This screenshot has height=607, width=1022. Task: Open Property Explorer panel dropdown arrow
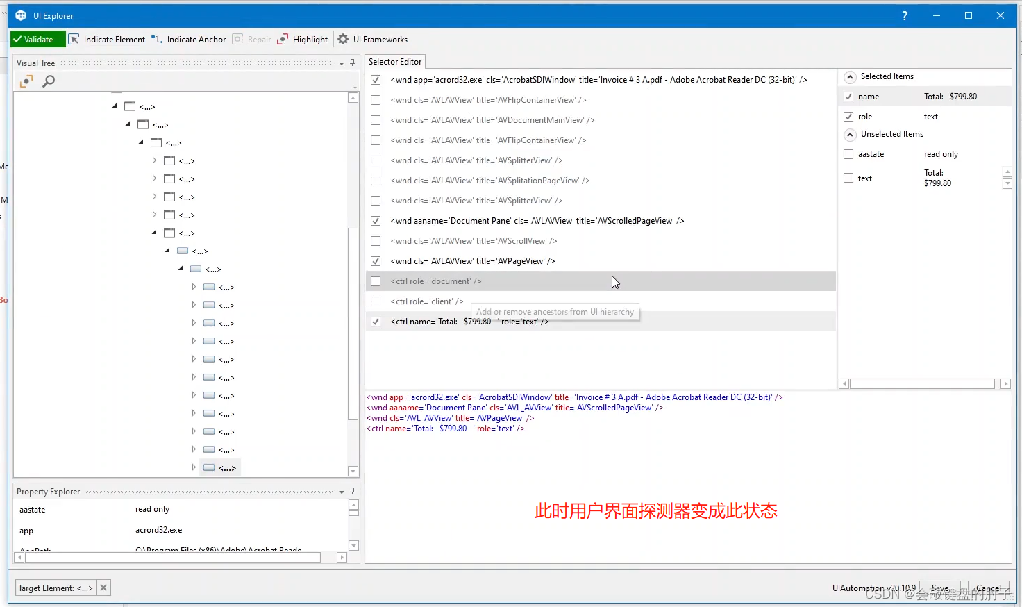[342, 492]
